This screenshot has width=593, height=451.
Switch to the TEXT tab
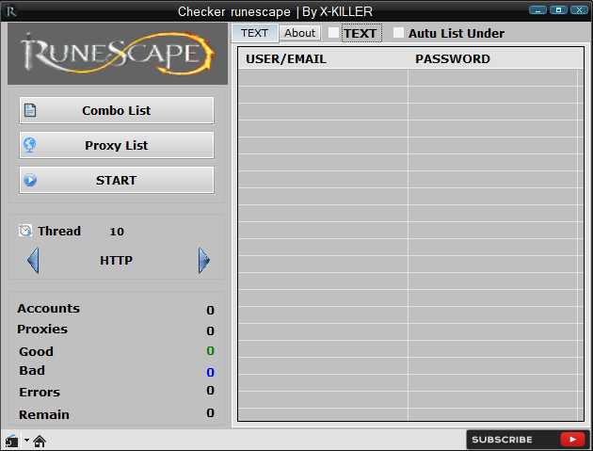point(255,33)
